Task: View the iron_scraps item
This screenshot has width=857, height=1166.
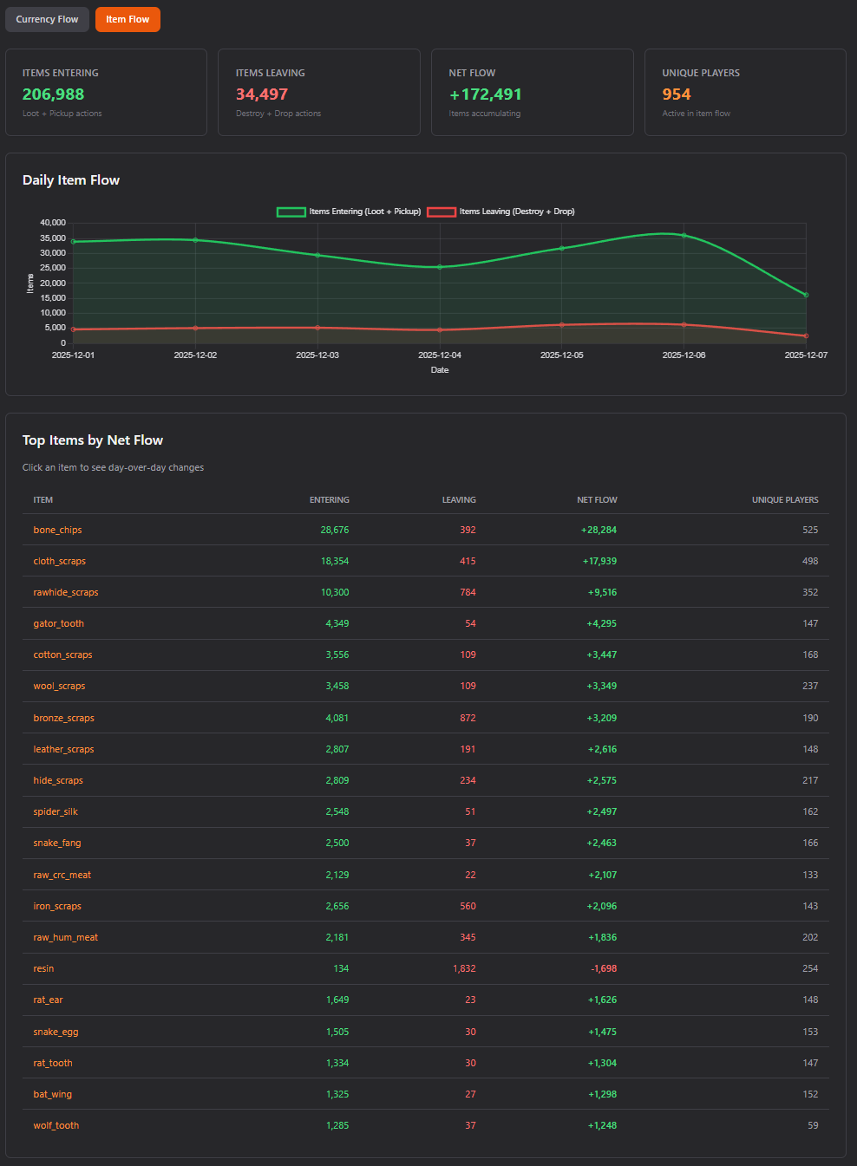Action: point(57,906)
